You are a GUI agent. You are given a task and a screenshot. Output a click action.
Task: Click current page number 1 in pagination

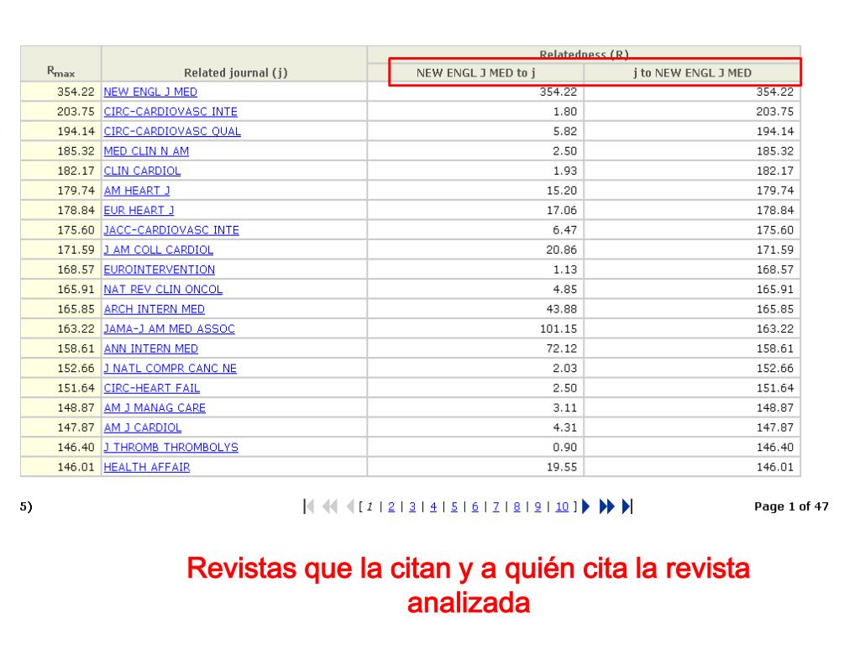370,506
